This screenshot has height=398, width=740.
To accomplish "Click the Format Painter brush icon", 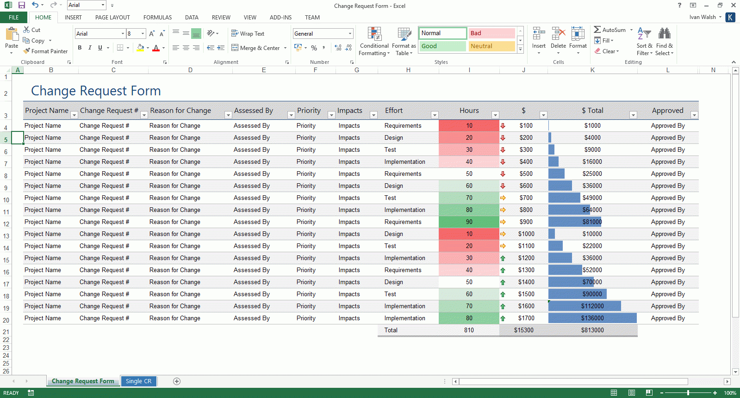I will click(27, 51).
